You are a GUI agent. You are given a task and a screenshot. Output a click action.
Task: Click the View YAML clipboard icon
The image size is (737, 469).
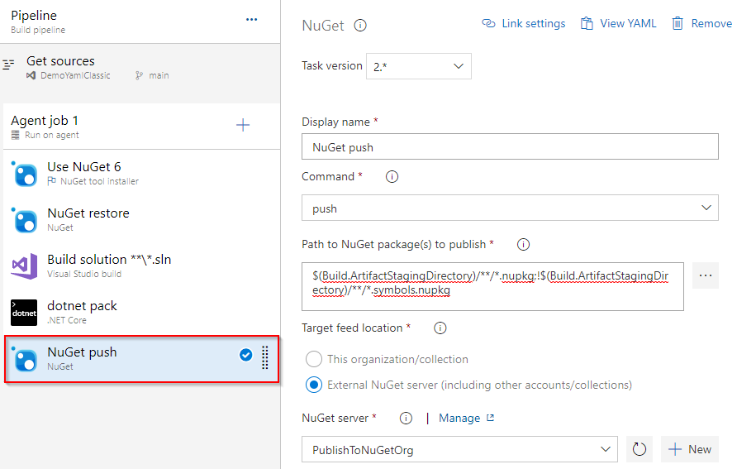[587, 23]
